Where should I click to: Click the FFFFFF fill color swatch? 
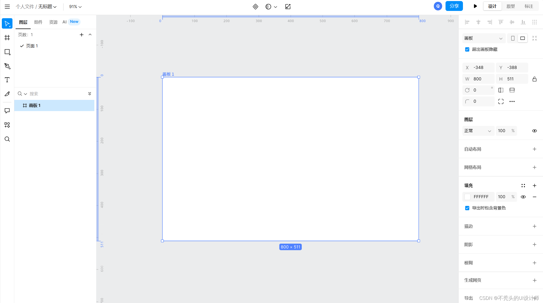(467, 197)
